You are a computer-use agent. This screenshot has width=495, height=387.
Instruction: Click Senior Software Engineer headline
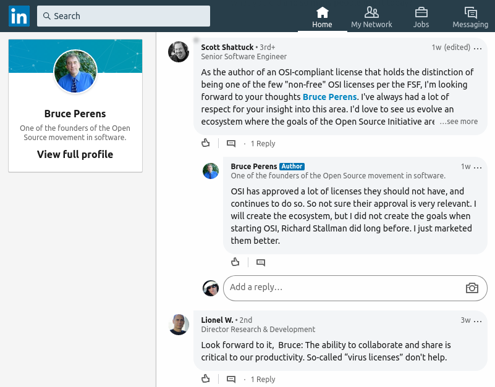click(x=243, y=57)
